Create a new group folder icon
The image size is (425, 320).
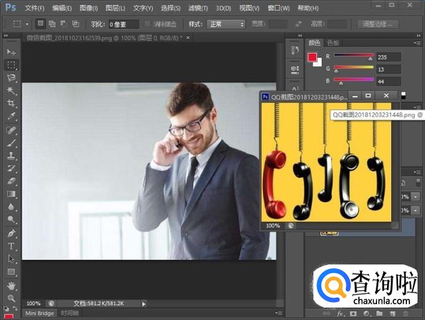coord(380,314)
